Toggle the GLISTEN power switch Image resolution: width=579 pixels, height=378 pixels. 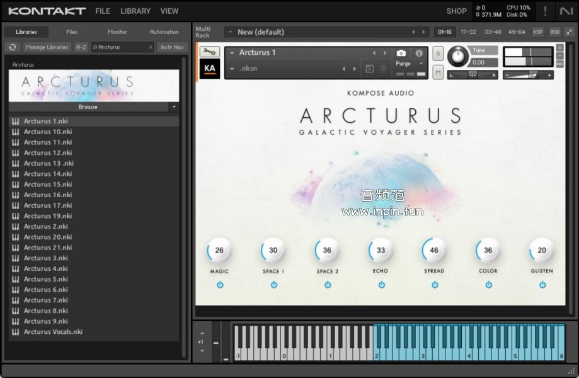point(542,285)
